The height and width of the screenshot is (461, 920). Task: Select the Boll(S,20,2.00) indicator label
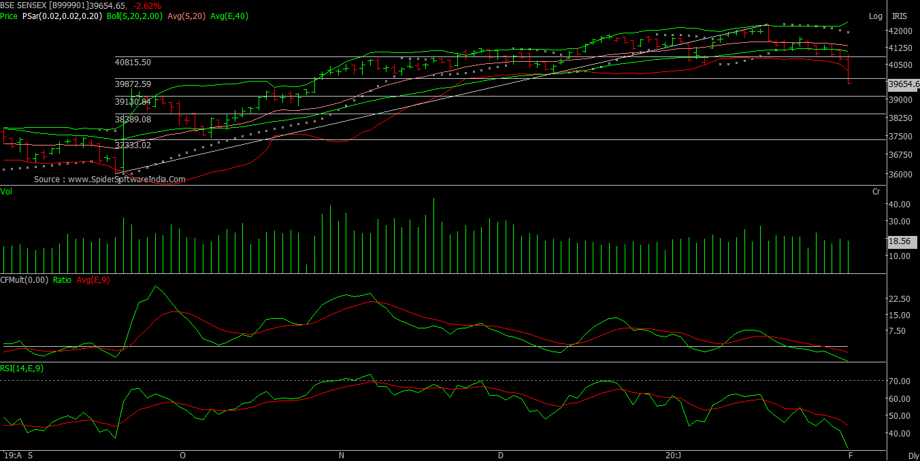click(x=135, y=16)
